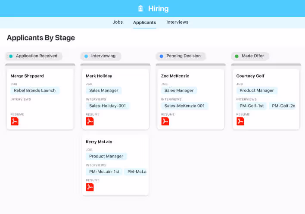
Task: Click the Hiring clipboard logo icon
Action: 140,9
